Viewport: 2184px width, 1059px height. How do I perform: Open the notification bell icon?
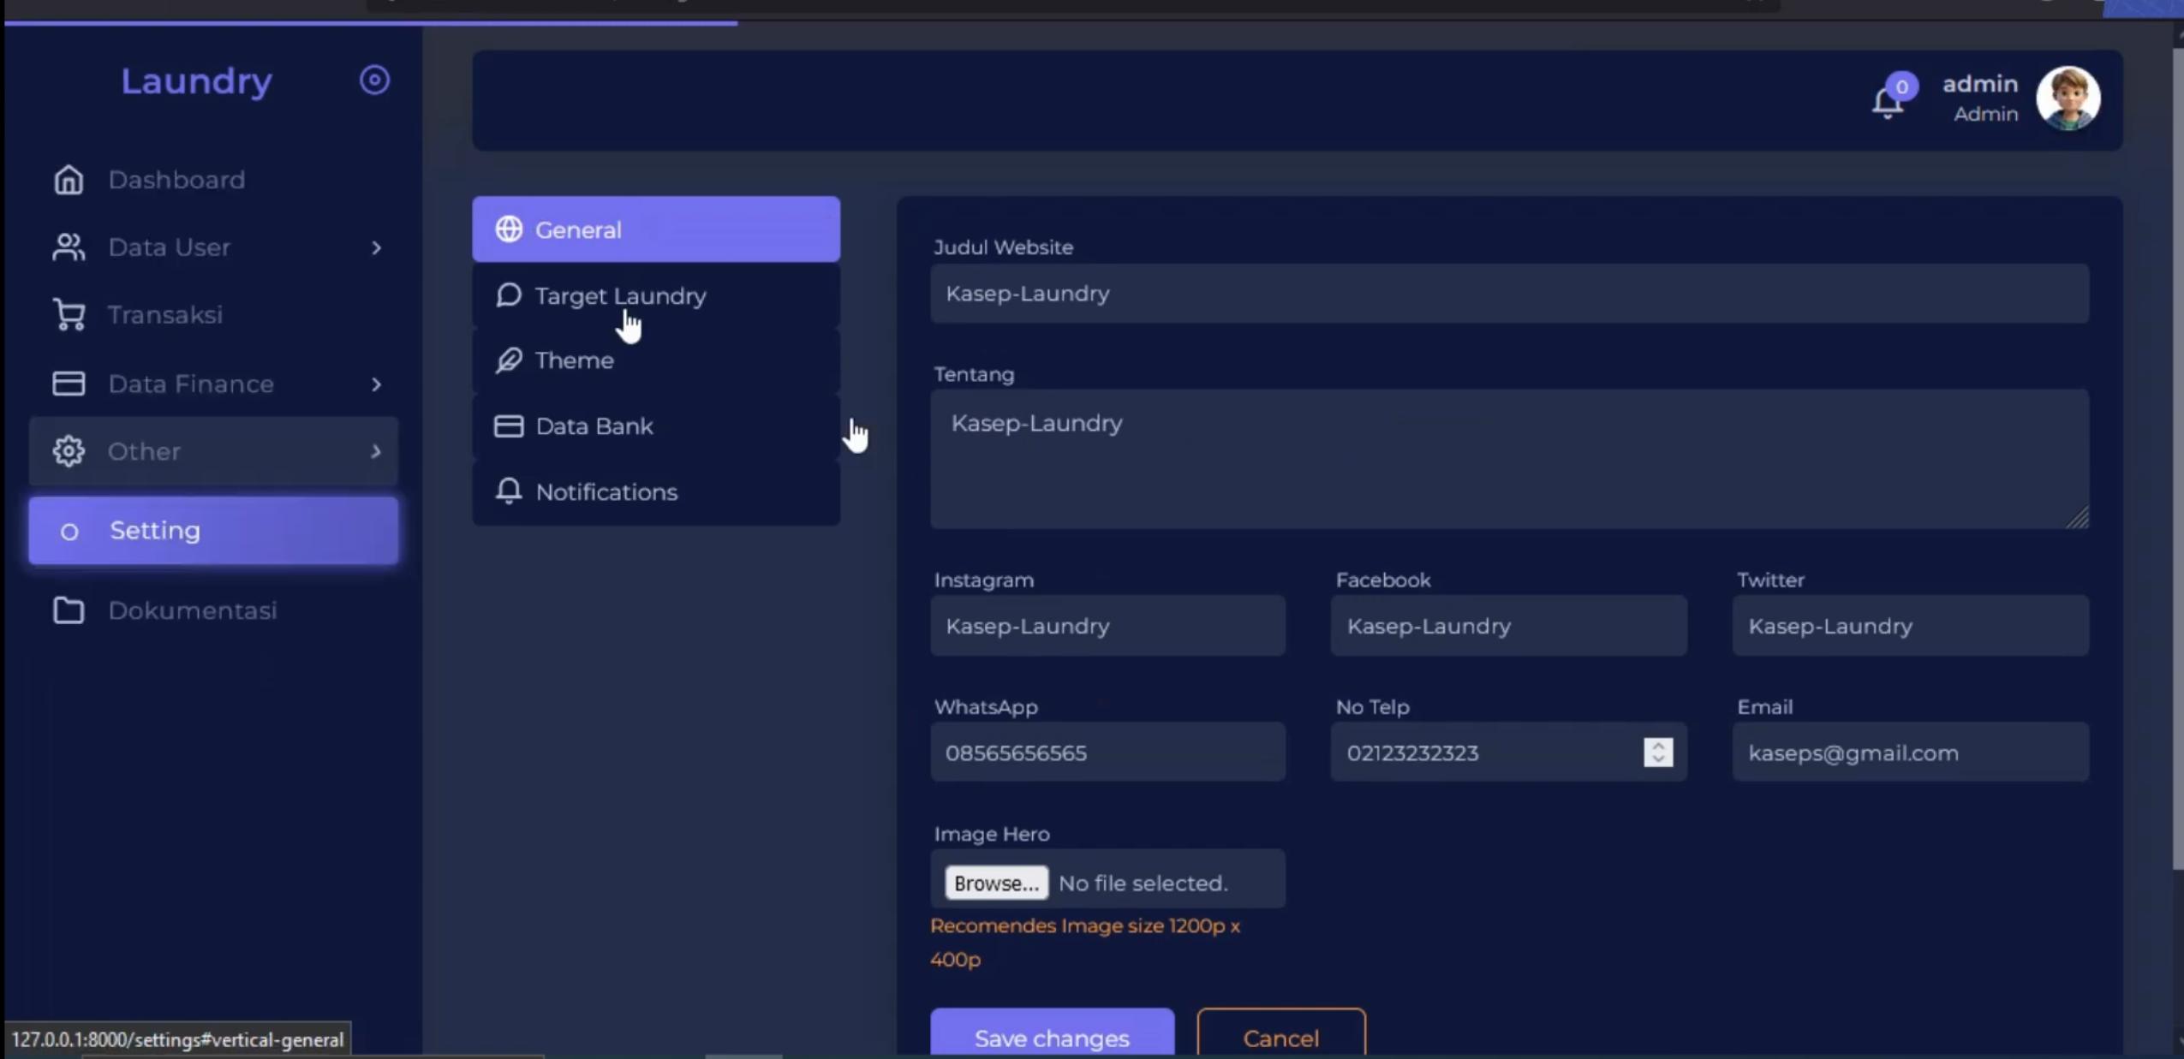(x=1887, y=103)
